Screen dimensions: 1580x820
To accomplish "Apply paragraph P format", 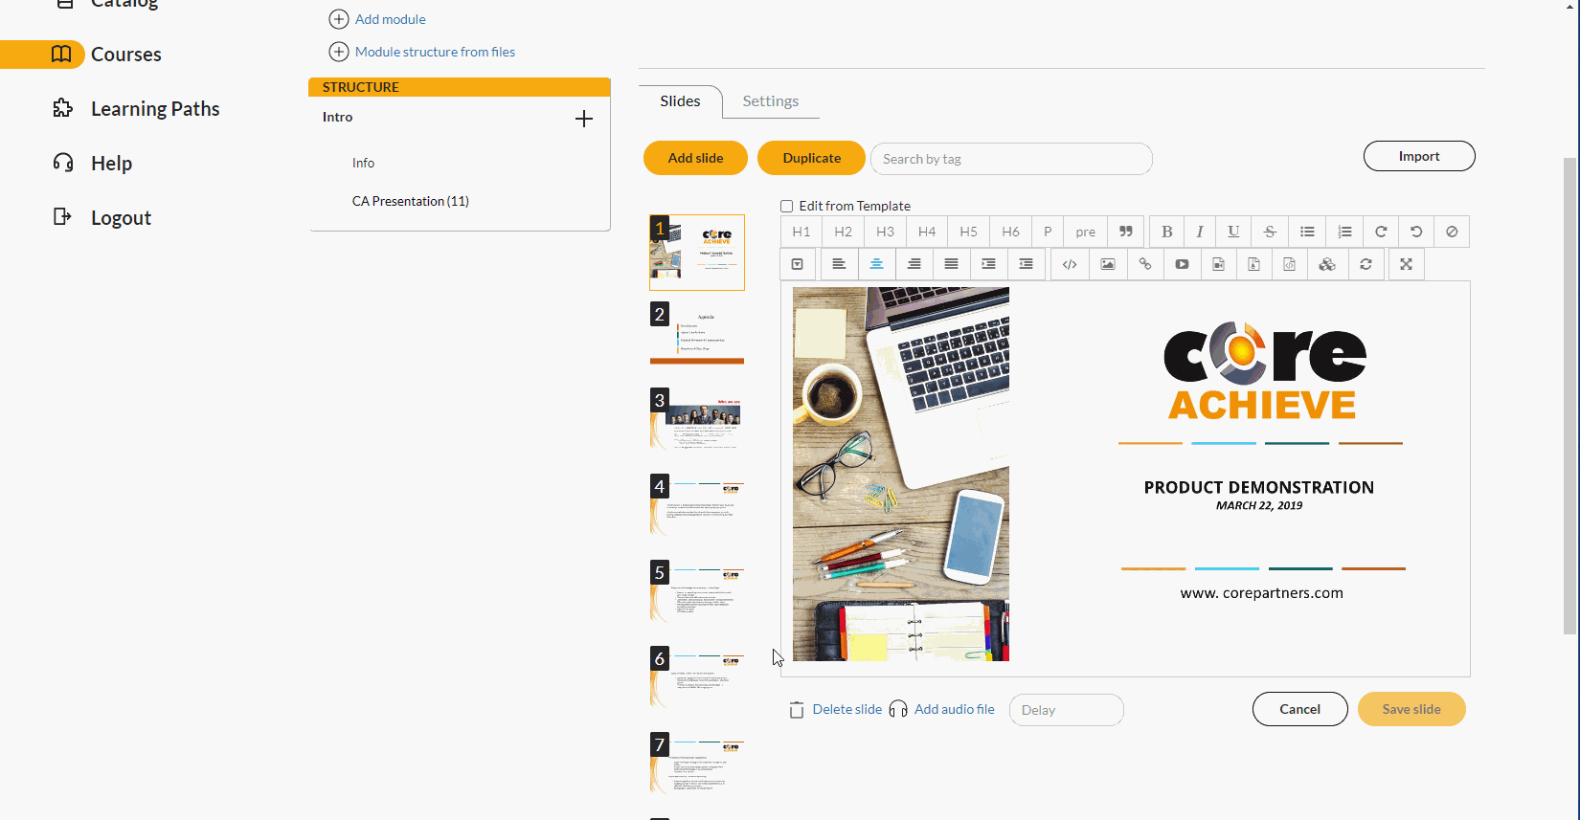I will click(x=1048, y=232).
